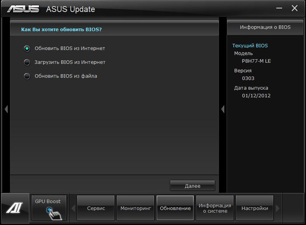Go to Настройки section
The height and width of the screenshot is (225, 306).
point(255,208)
